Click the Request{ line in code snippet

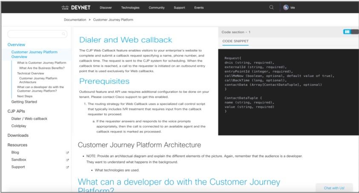233,58
